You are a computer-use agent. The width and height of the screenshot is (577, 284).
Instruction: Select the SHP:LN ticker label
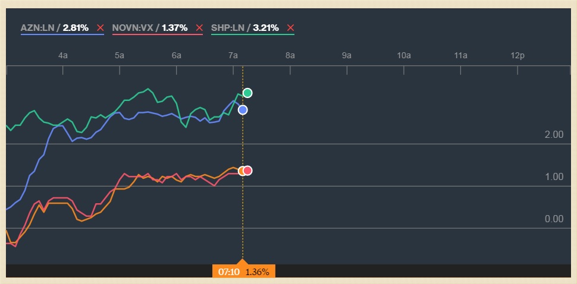tap(229, 28)
